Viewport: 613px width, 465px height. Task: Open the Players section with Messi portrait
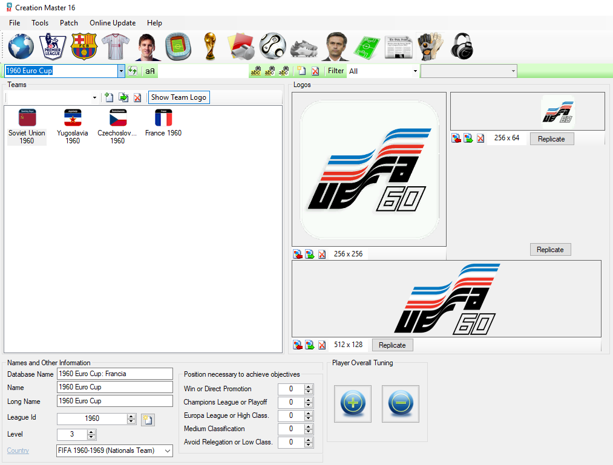(x=147, y=47)
